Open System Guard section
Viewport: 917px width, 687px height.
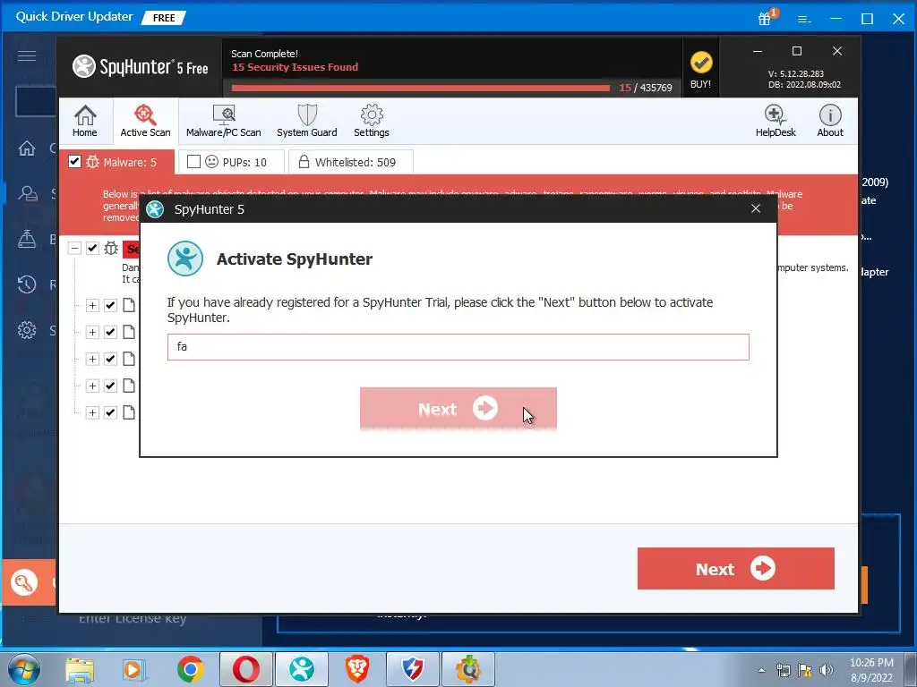click(x=307, y=121)
